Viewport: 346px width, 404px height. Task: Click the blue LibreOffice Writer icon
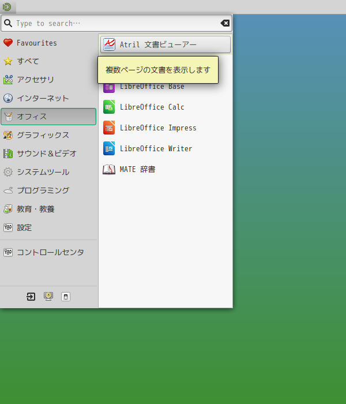(109, 149)
